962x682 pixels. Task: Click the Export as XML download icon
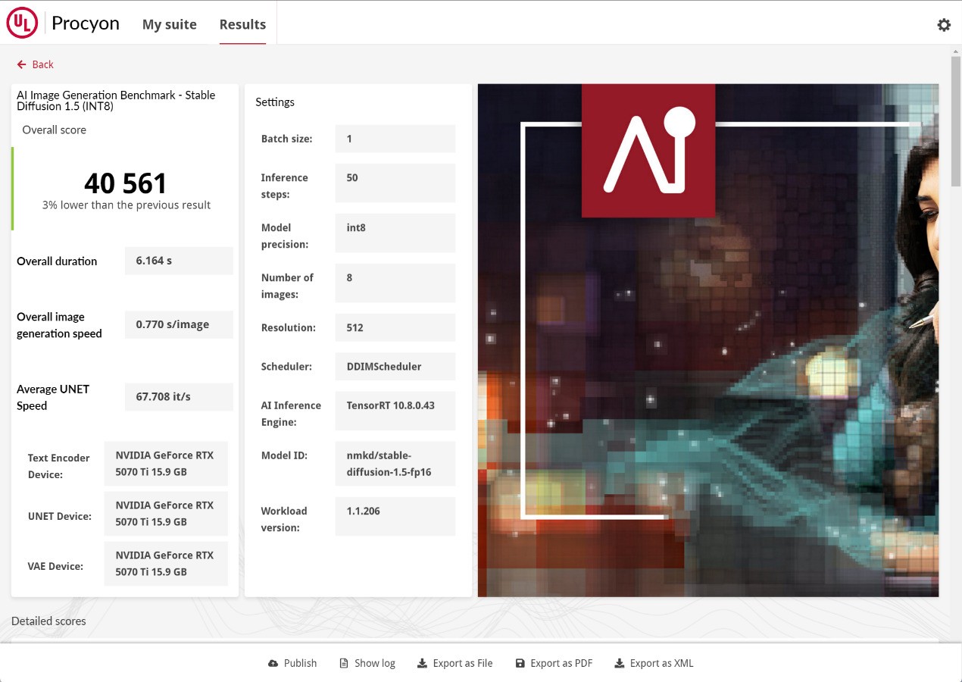619,663
